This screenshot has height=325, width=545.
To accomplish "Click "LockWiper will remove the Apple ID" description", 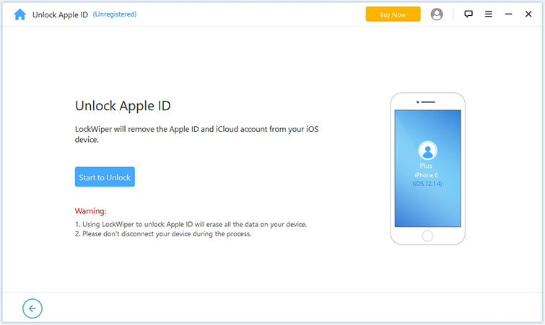I will click(x=197, y=134).
